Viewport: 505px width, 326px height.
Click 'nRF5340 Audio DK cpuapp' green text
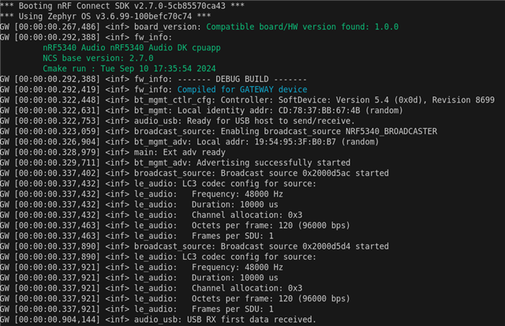pos(132,47)
